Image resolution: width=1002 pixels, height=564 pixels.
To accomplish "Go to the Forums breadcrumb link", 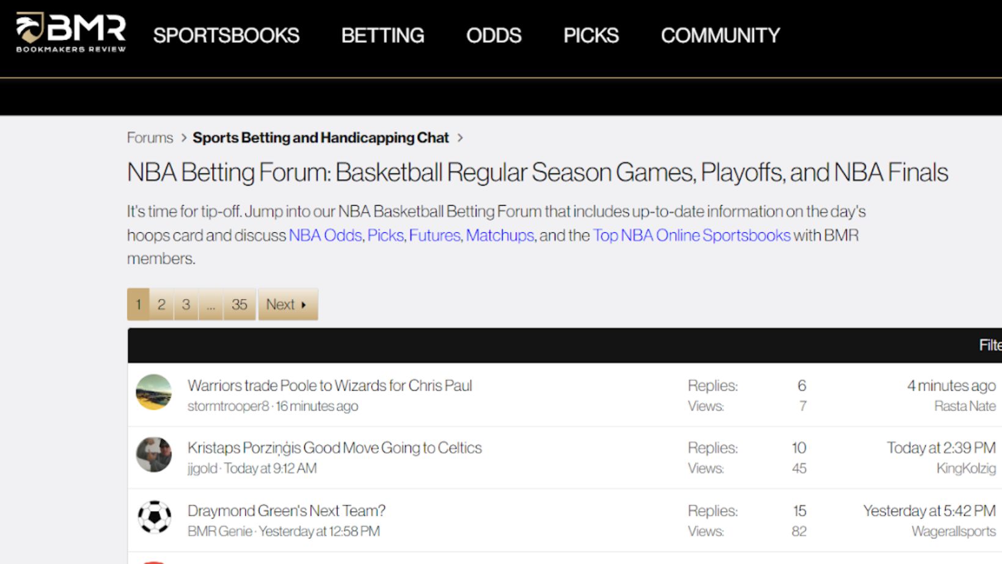I will pos(150,138).
